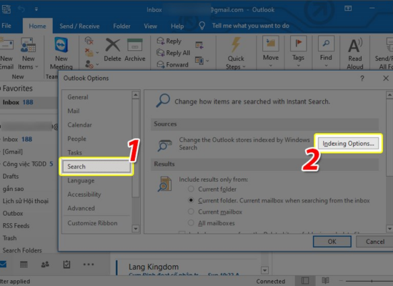
Task: Expand the Junk dropdown arrow
Action: 97,65
